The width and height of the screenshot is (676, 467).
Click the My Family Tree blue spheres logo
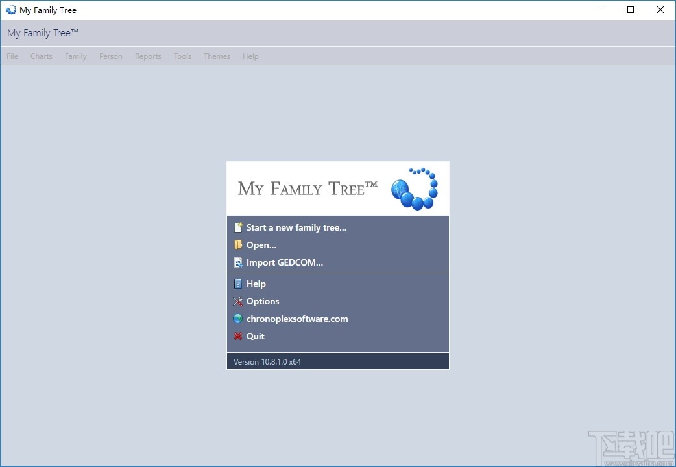coord(415,188)
